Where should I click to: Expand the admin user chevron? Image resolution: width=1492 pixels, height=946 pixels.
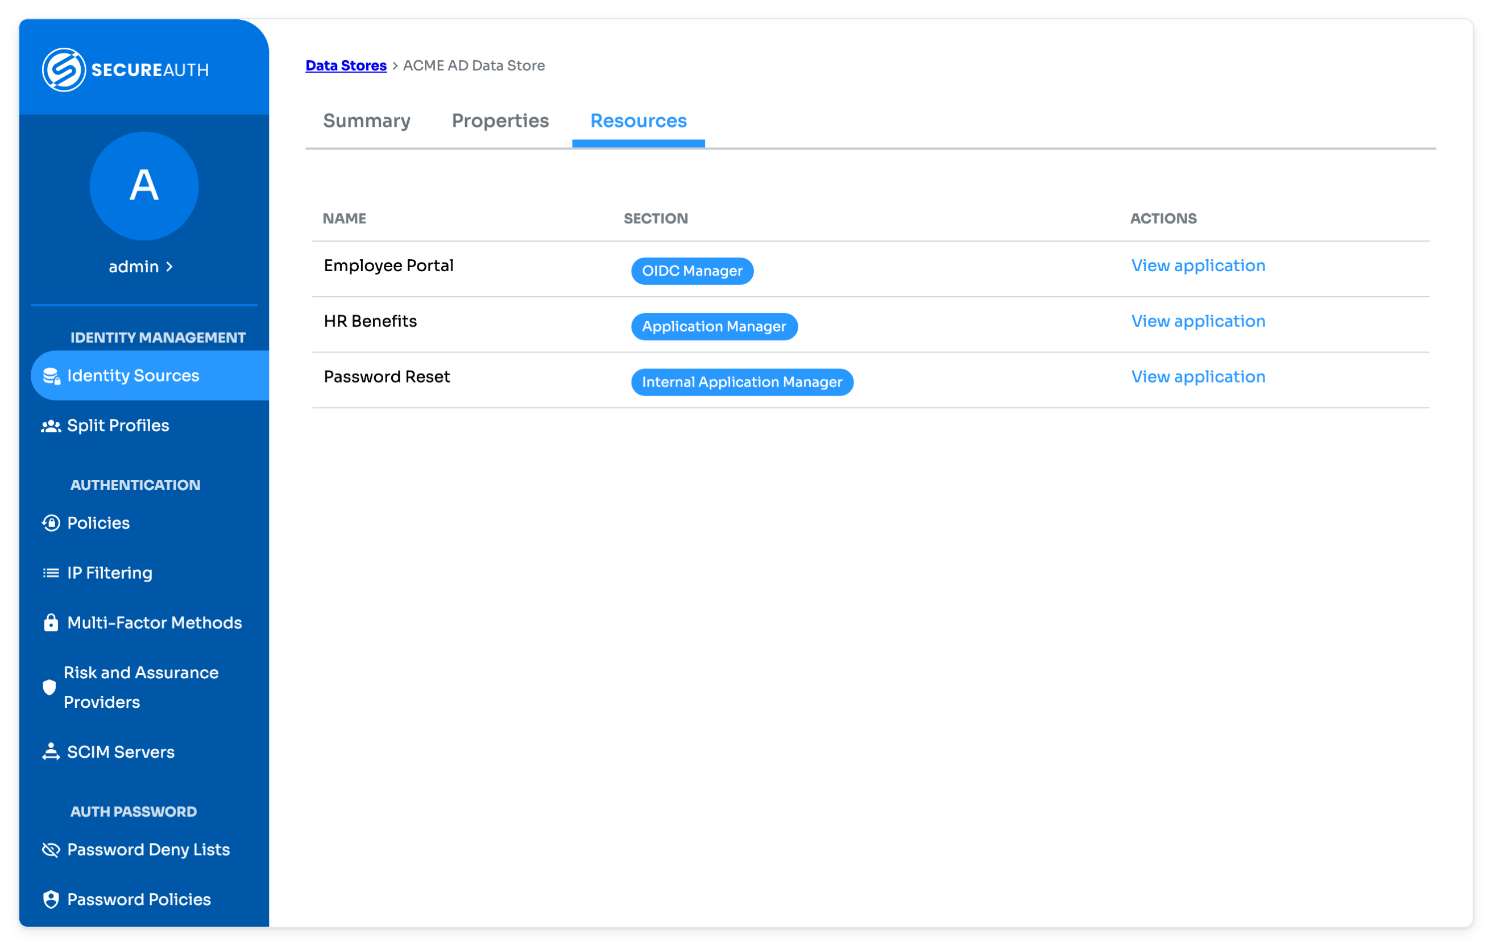pos(169,267)
